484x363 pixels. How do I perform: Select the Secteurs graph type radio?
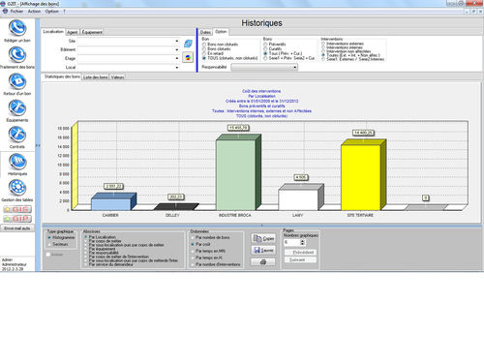49,245
